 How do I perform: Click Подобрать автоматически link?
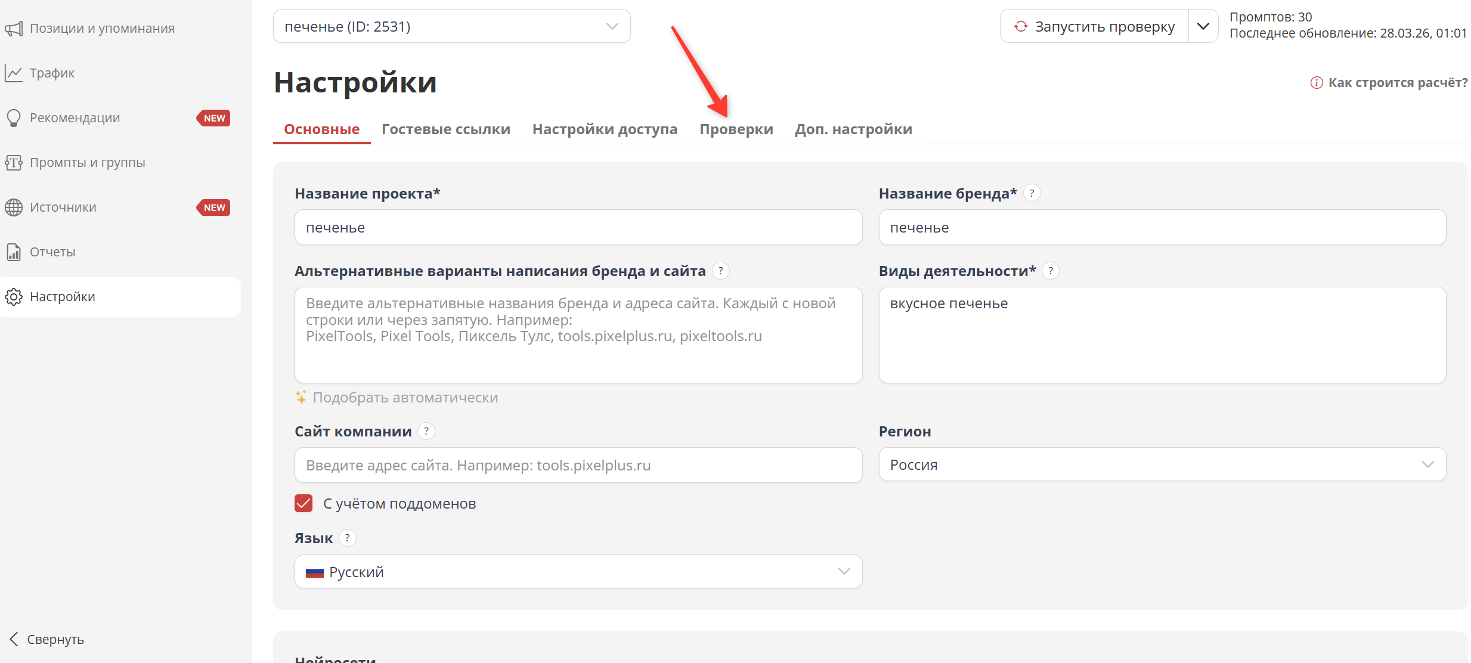pyautogui.click(x=405, y=398)
